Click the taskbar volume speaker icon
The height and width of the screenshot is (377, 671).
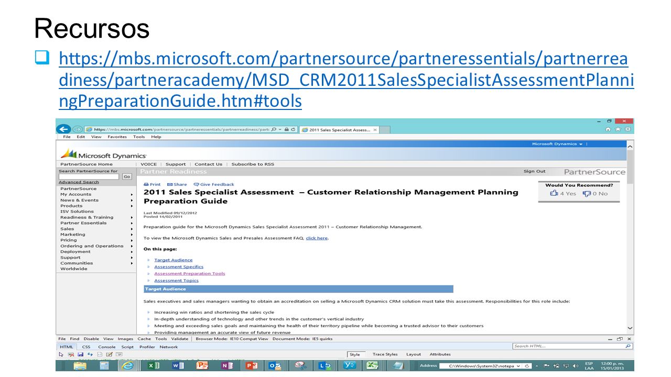click(575, 365)
